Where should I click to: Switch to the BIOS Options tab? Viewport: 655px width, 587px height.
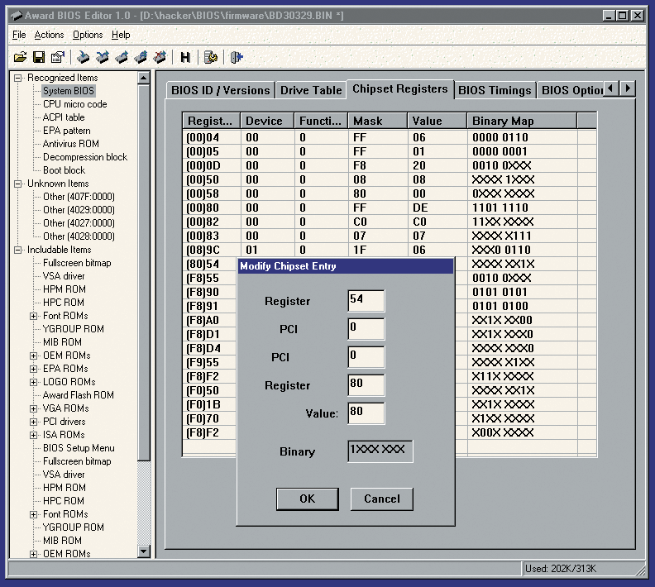pyautogui.click(x=571, y=90)
